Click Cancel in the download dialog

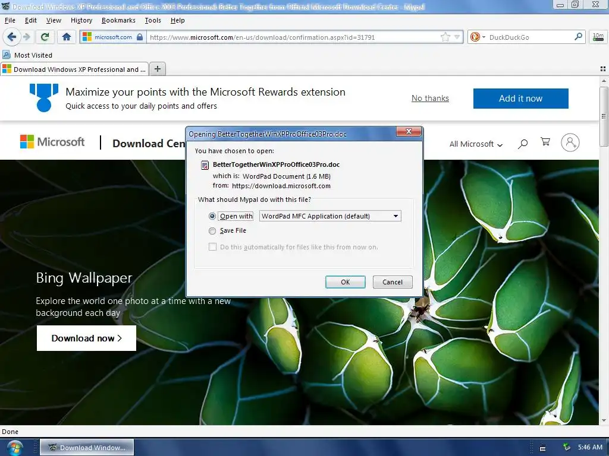pyautogui.click(x=393, y=282)
